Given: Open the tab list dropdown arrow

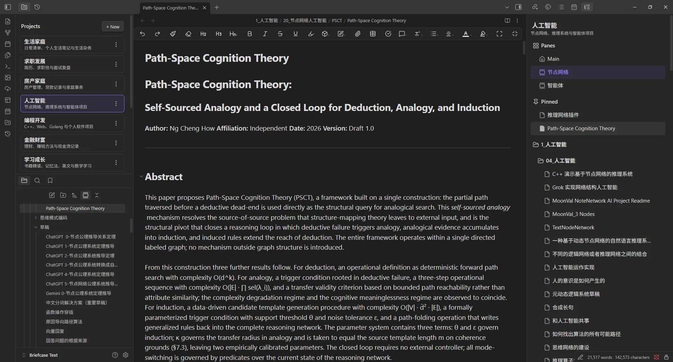Looking at the screenshot, I should (x=507, y=7).
